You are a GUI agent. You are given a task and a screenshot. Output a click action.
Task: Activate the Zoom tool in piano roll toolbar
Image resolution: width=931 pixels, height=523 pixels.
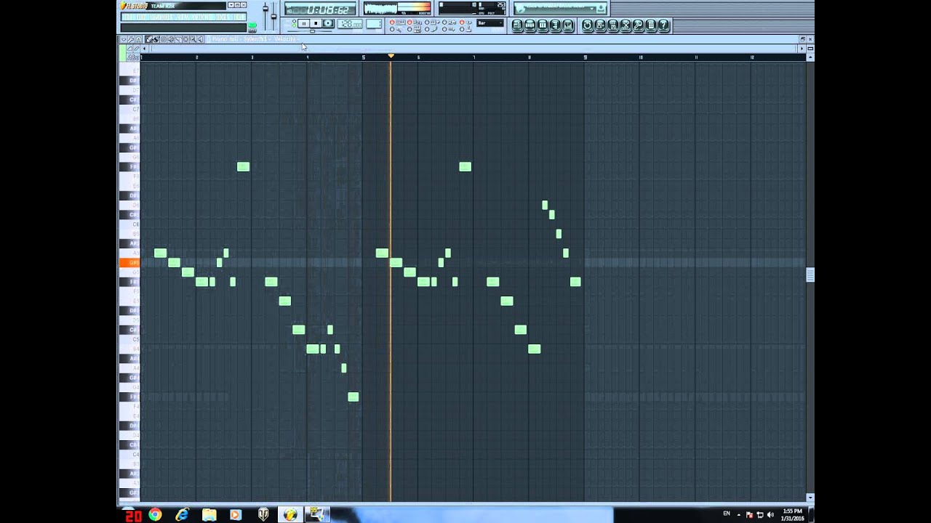click(x=193, y=38)
